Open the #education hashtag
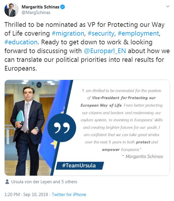Image resolution: width=174 pixels, height=201 pixels. click(21, 42)
